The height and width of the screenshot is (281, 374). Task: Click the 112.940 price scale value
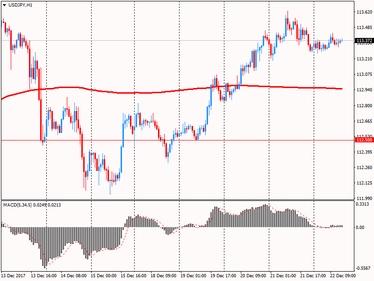(x=364, y=90)
